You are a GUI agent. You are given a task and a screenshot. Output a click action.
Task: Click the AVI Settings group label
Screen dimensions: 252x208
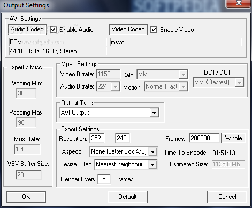coord(25,19)
